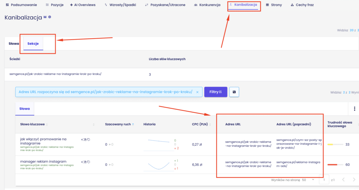Open green URL under jak włączyć promowanie

[47, 149]
